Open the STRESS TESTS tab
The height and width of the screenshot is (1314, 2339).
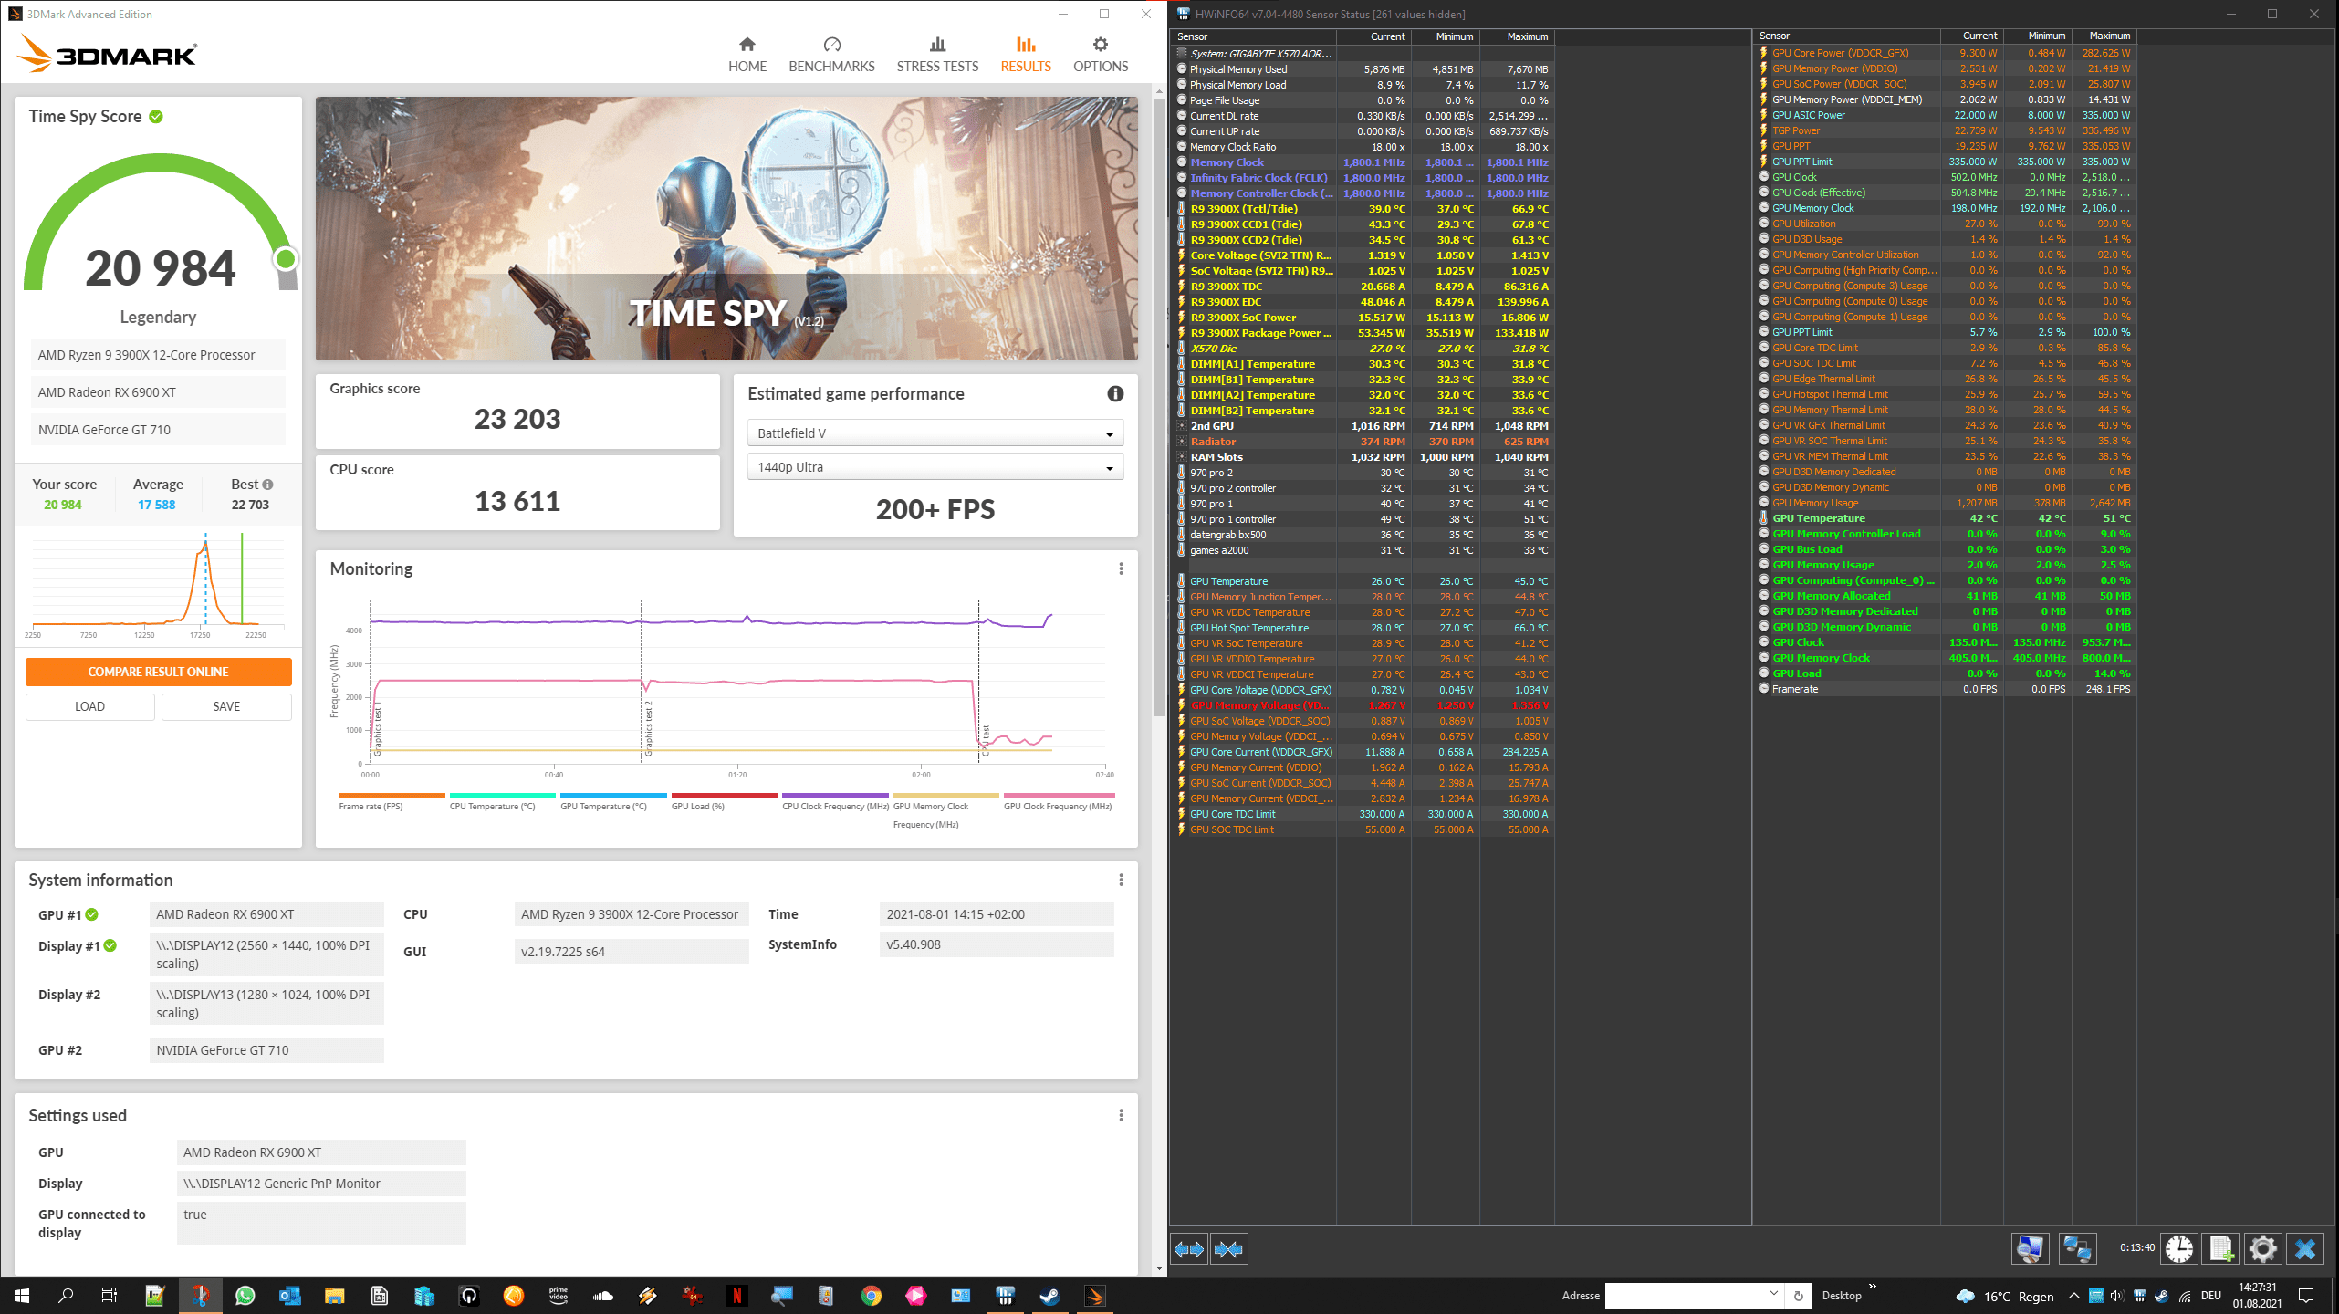point(937,55)
